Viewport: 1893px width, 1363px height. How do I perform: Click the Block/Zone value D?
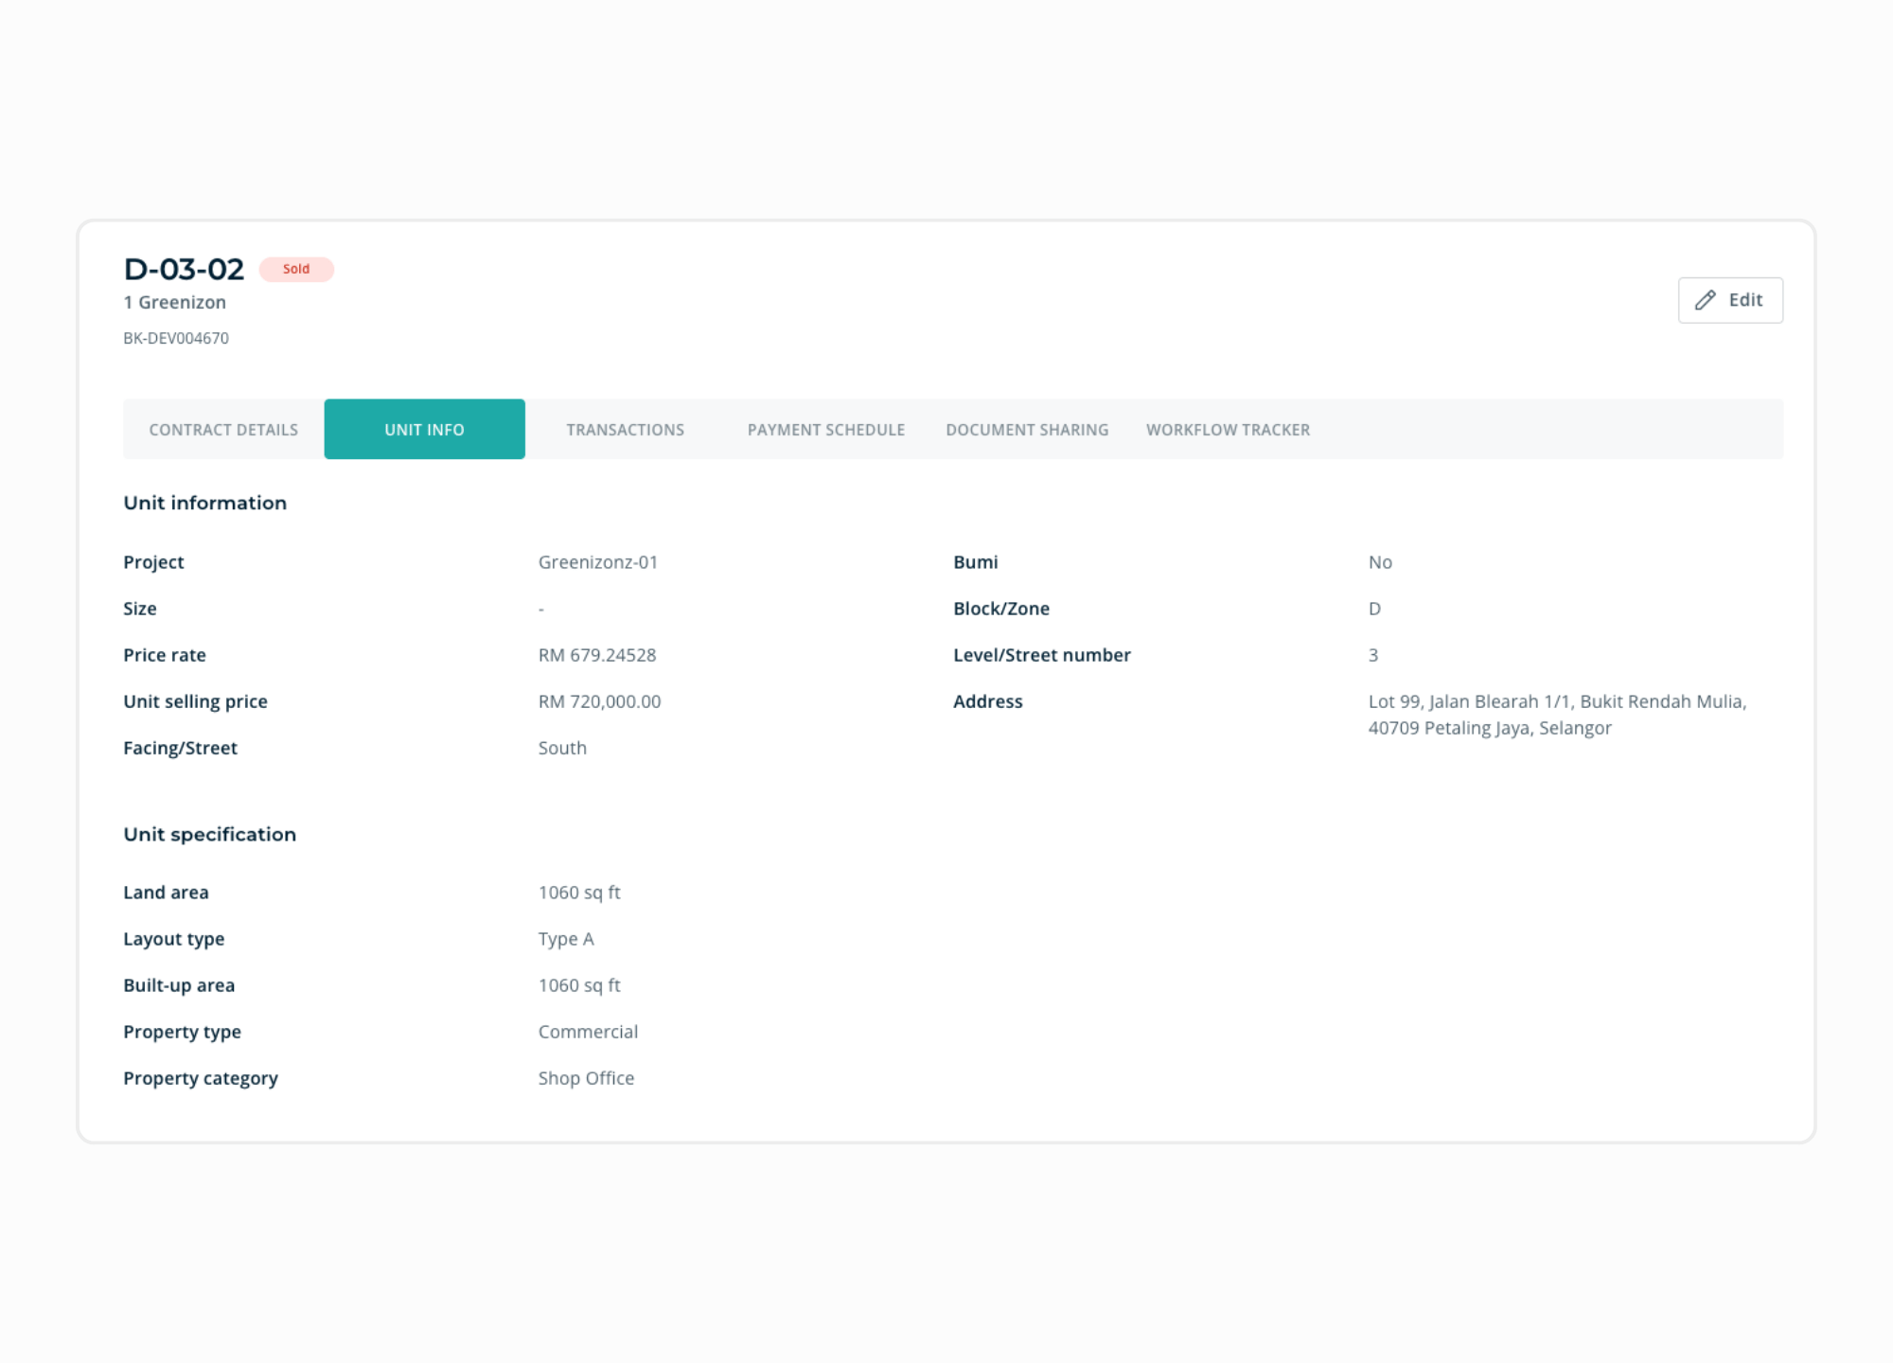(1374, 609)
